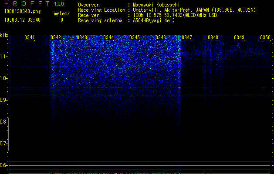274x174 pixels.
Task: Click the Ogata-vill. Akita-Pref. JAPAN text
Action: pyautogui.click(x=171, y=10)
